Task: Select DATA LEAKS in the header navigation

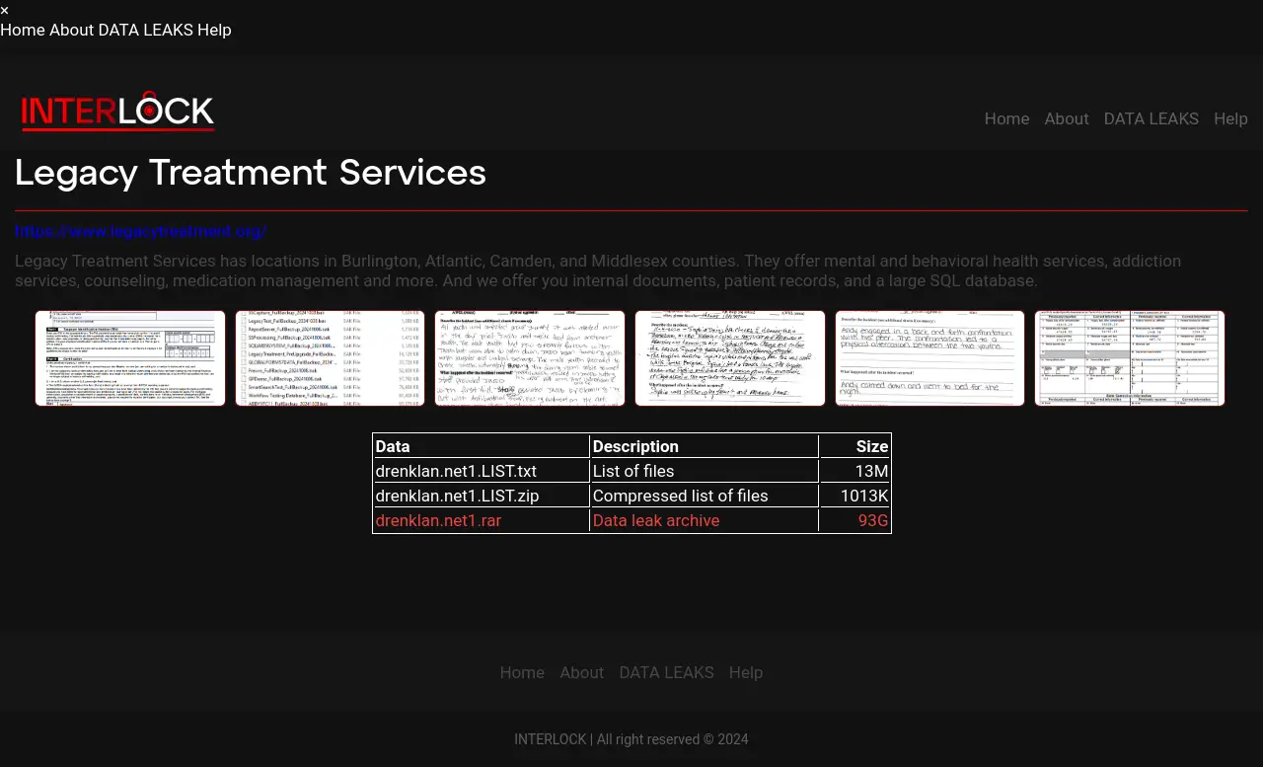Action: [1151, 118]
